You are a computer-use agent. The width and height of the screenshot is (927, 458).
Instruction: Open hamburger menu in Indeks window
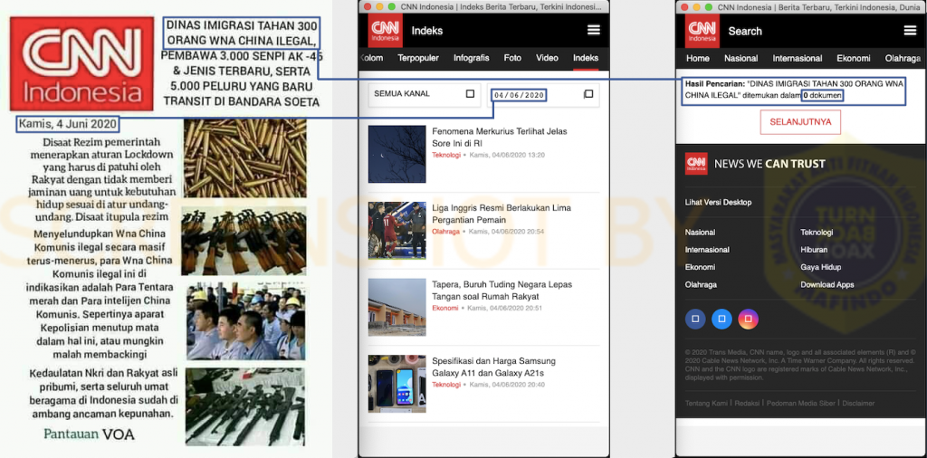(593, 30)
